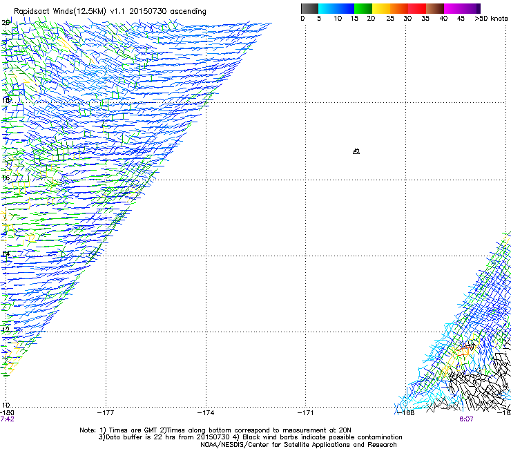
Task: Click the latitude 14 axis label
Action: 6,254
